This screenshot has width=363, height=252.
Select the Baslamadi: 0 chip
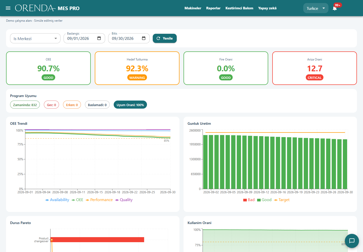[97, 105]
